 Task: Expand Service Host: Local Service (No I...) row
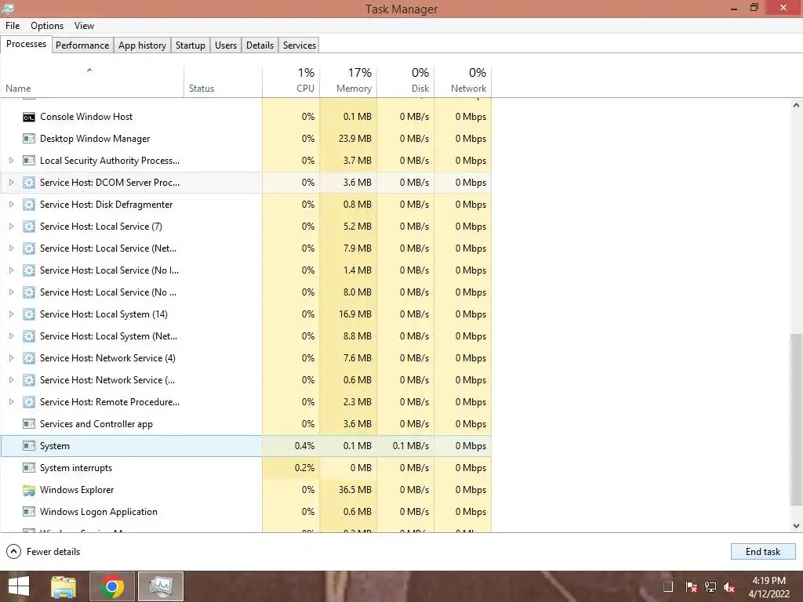coord(11,270)
